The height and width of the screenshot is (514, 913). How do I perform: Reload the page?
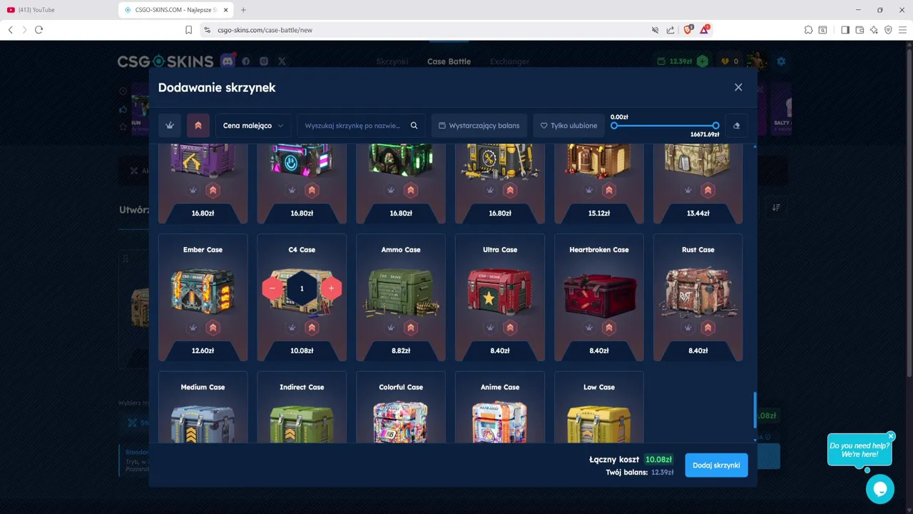(x=39, y=30)
